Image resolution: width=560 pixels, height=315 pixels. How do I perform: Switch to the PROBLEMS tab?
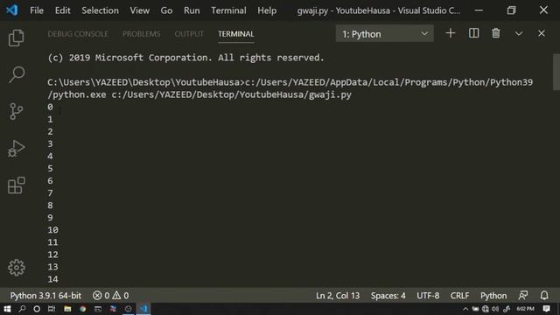point(142,34)
